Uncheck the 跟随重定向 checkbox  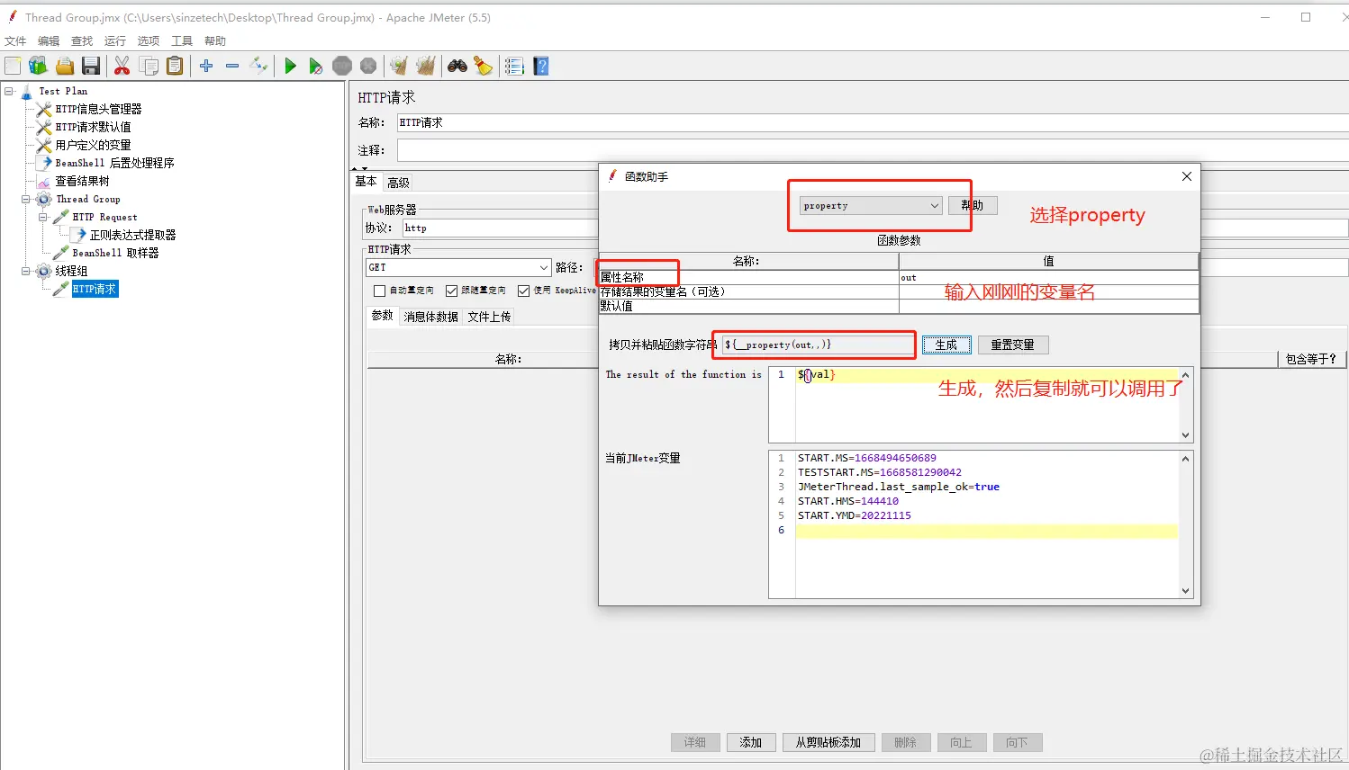point(452,291)
